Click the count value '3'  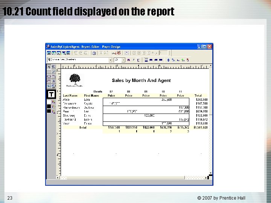coord(188,131)
